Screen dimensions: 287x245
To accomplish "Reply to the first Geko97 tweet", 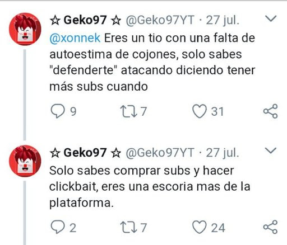I will (58, 111).
